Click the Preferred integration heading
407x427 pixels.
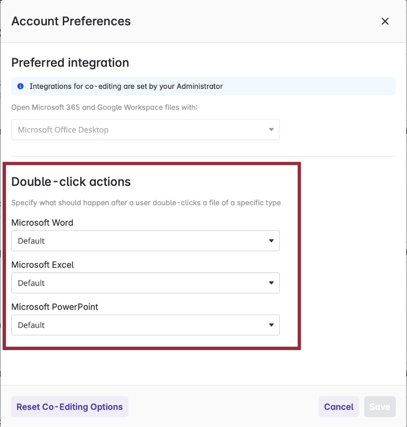70,63
